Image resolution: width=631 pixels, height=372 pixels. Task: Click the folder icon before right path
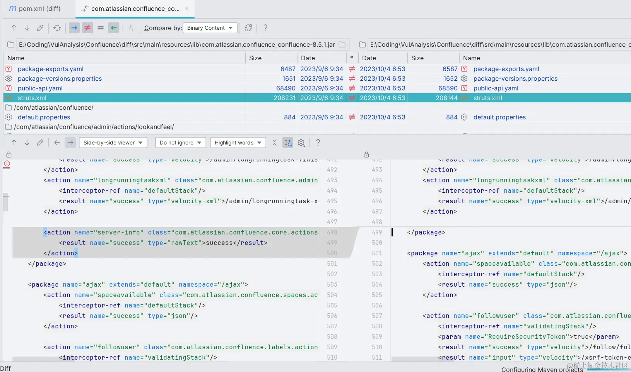coord(363,44)
